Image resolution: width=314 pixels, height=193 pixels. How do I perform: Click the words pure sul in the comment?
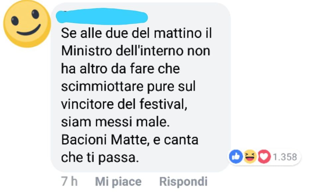point(171,87)
